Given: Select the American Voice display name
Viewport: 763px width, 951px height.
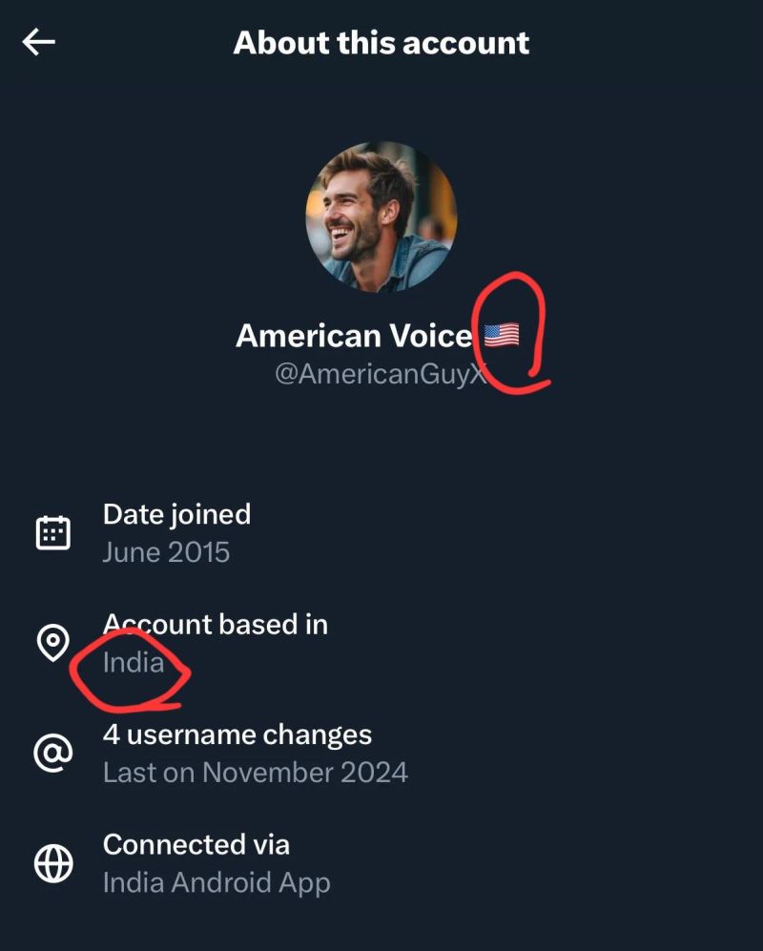Looking at the screenshot, I should 353,336.
